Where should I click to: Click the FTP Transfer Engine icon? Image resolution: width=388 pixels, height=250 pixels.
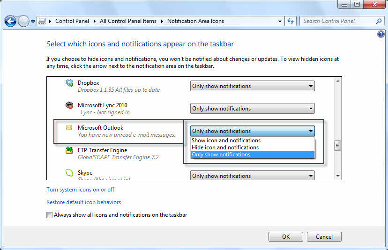click(x=69, y=150)
